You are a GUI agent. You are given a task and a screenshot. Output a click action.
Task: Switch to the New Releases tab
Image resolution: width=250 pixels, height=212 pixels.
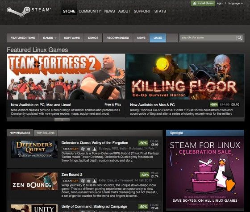20,133
